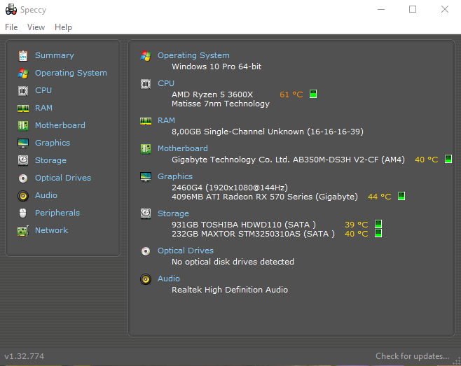461x366 pixels.
Task: Click the CPU heading link in summary
Action: tap(166, 83)
